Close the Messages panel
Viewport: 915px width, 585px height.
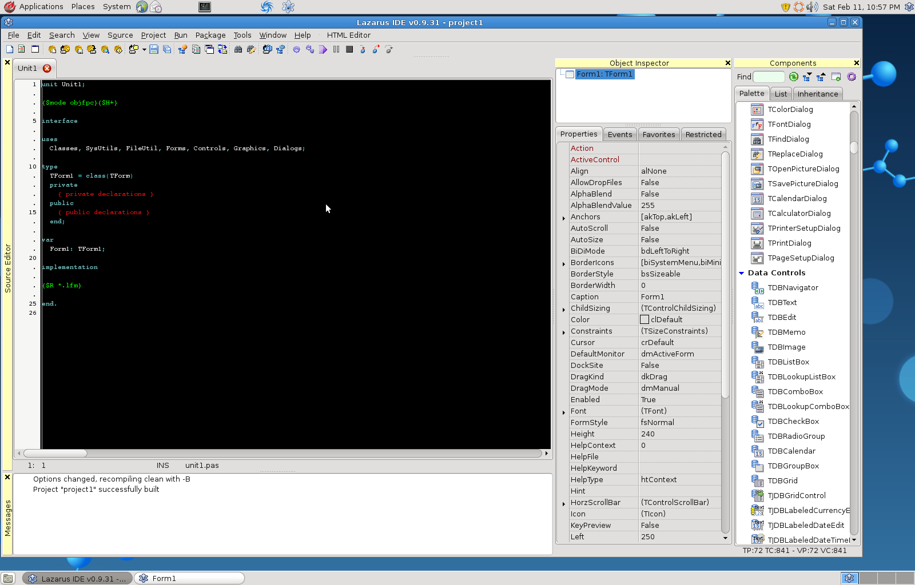pos(7,477)
